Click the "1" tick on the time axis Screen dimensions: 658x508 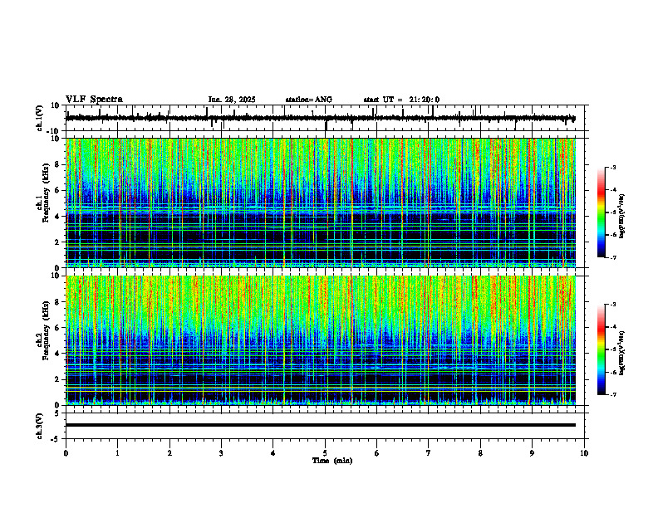(x=118, y=453)
